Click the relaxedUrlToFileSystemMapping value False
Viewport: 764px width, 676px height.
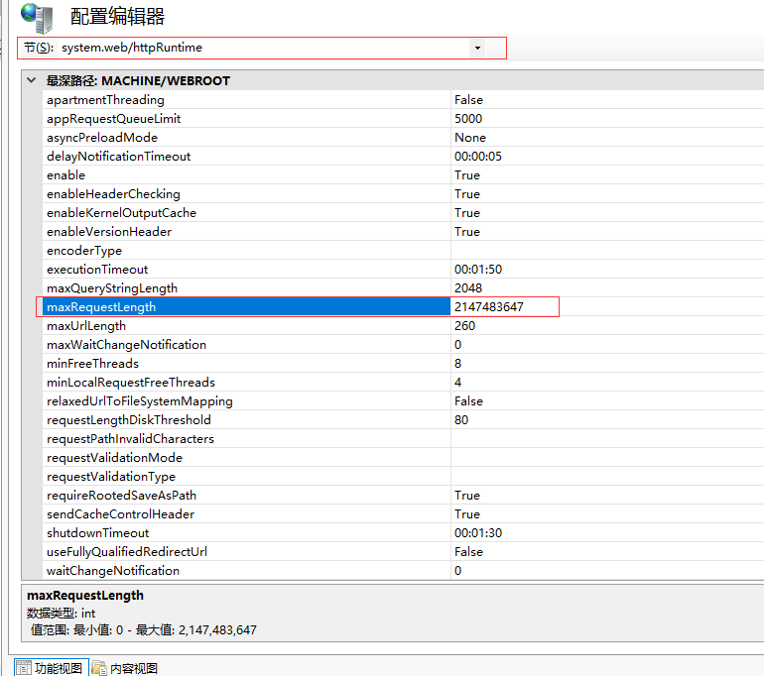pyautogui.click(x=468, y=401)
